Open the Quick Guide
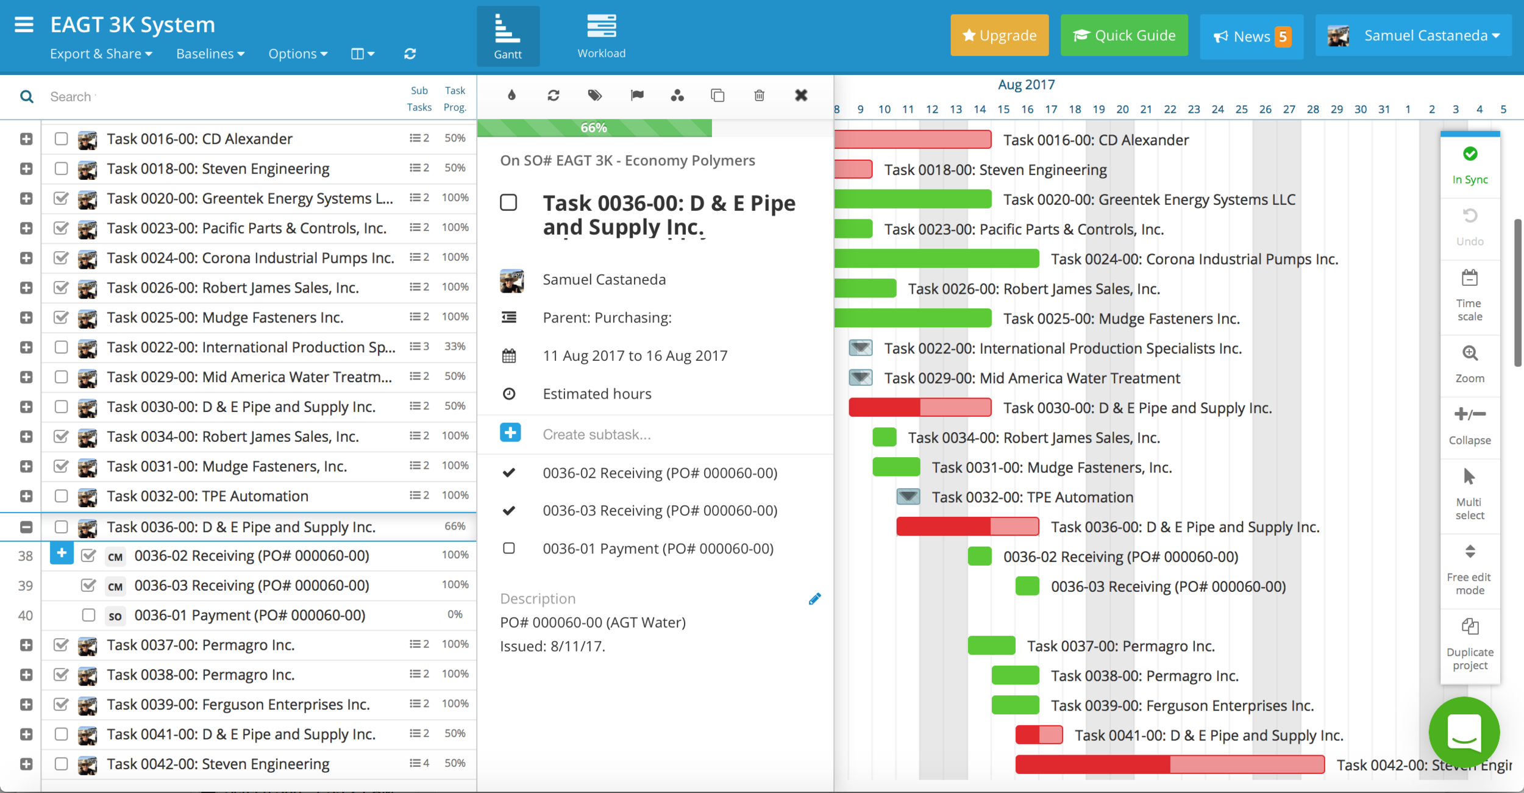The image size is (1524, 793). point(1124,35)
